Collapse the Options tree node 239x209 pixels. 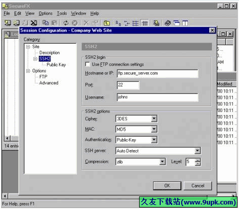pyautogui.click(x=28, y=71)
